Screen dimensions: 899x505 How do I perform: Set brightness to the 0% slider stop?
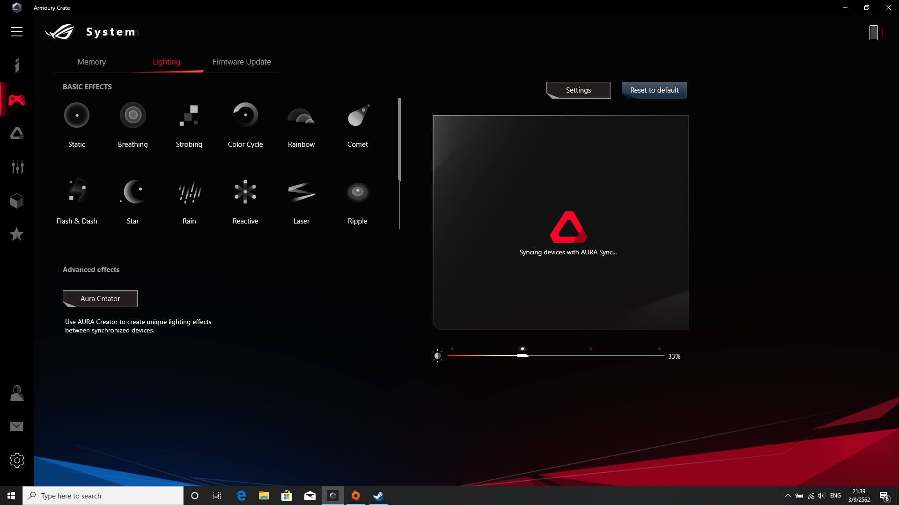tap(452, 349)
